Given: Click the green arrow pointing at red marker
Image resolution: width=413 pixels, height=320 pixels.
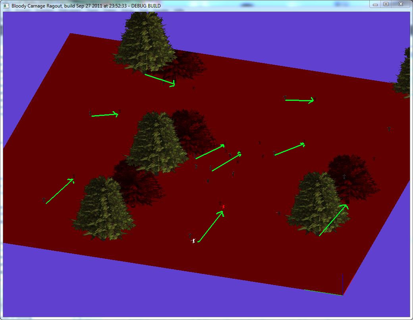Looking at the screenshot, I should click(x=210, y=227).
